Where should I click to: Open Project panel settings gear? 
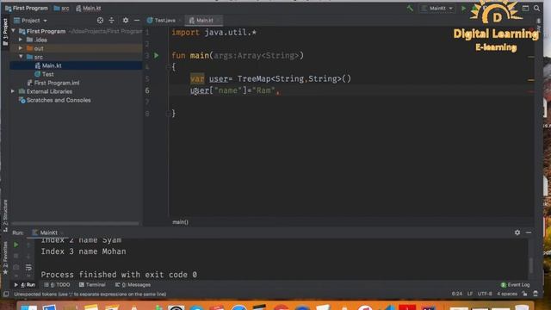126,21
